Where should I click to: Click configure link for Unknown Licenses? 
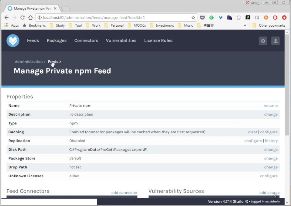click(269, 176)
